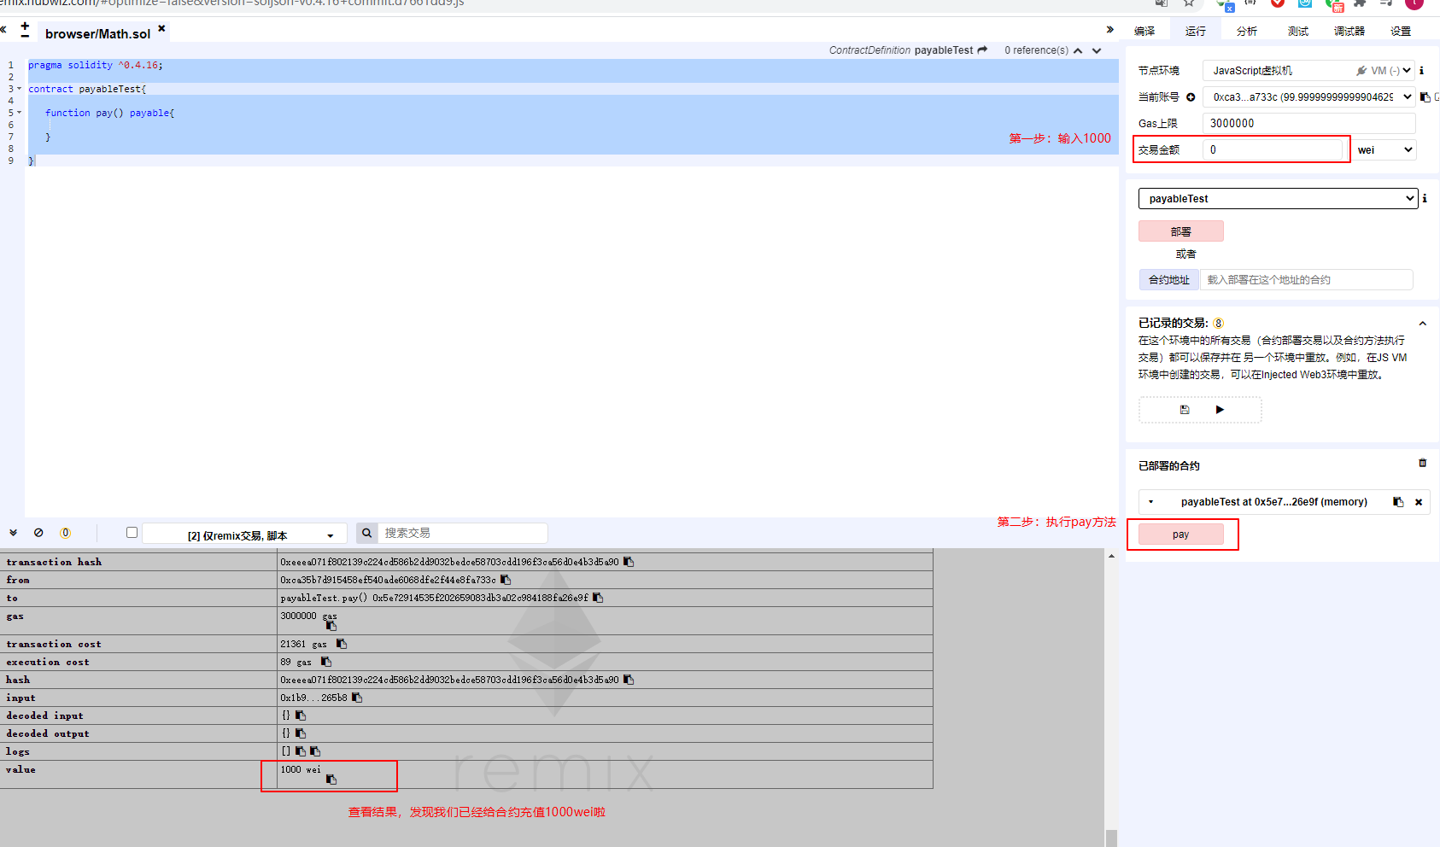Image resolution: width=1440 pixels, height=847 pixels.
Task: Copy the 1000 wei value
Action: pos(331,780)
